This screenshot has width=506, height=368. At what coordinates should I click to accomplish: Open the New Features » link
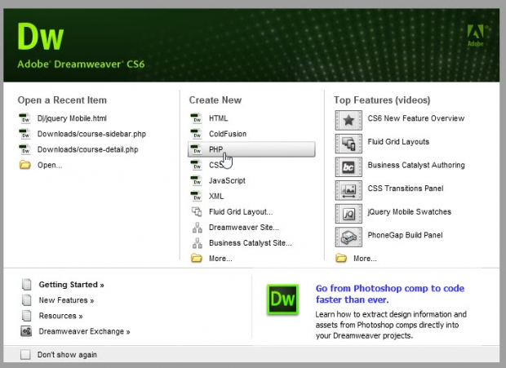[66, 300]
